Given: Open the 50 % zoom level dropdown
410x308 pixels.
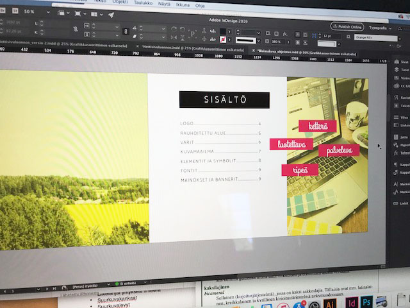Looking at the screenshot, I should pyautogui.click(x=48, y=12).
